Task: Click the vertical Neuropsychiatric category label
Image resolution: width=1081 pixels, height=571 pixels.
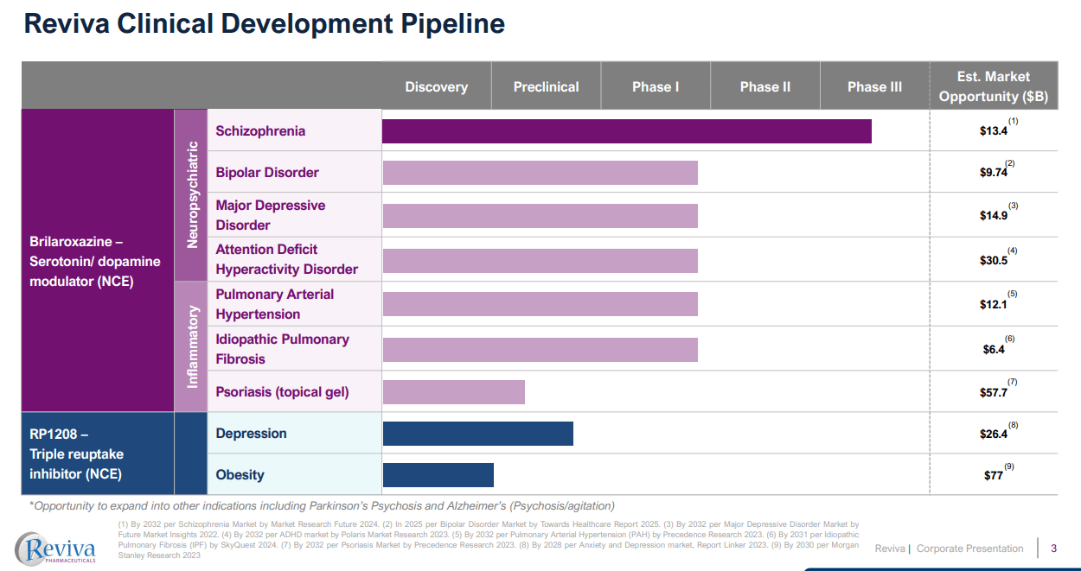Action: (x=192, y=194)
